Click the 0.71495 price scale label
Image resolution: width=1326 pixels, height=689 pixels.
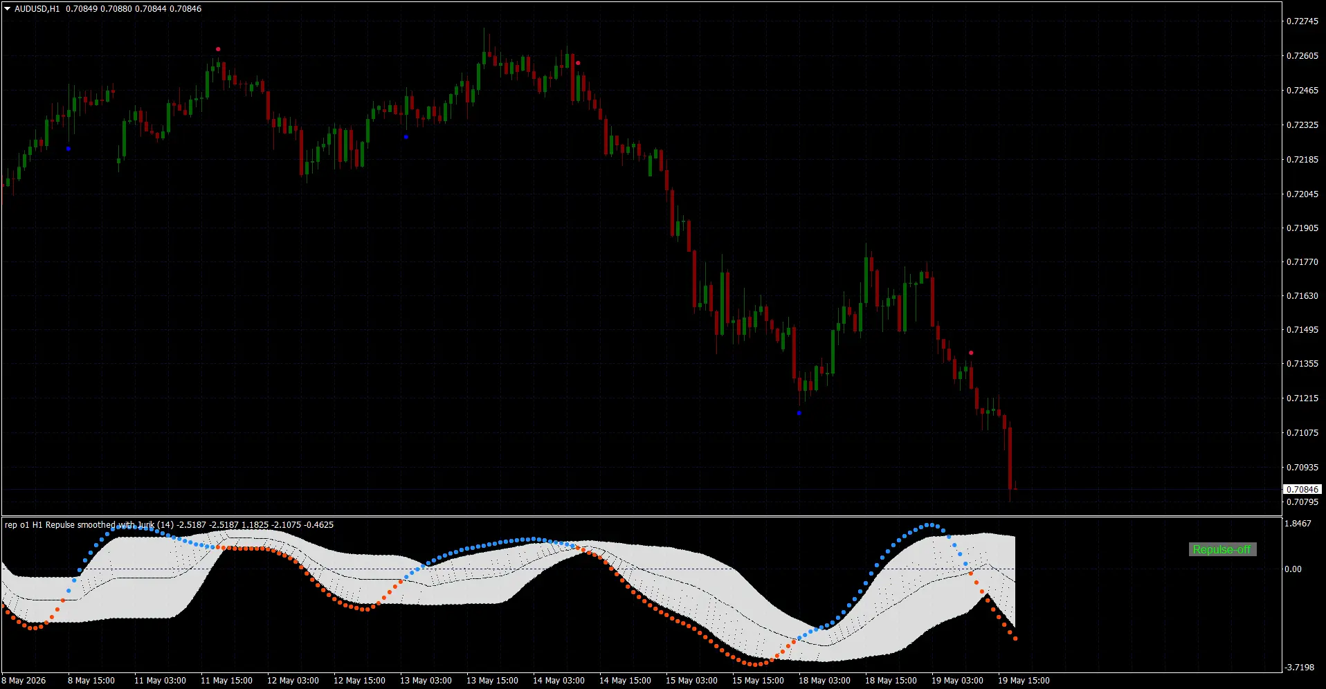pyautogui.click(x=1302, y=330)
